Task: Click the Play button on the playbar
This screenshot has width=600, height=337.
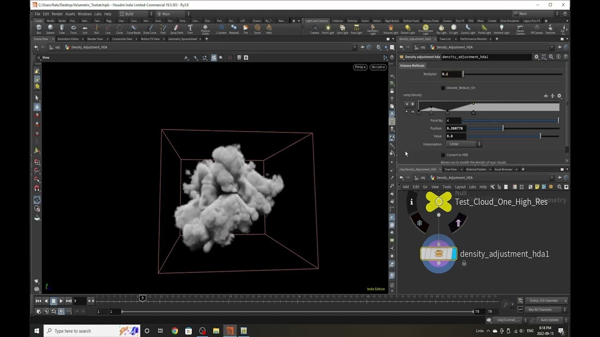Action: coord(60,301)
